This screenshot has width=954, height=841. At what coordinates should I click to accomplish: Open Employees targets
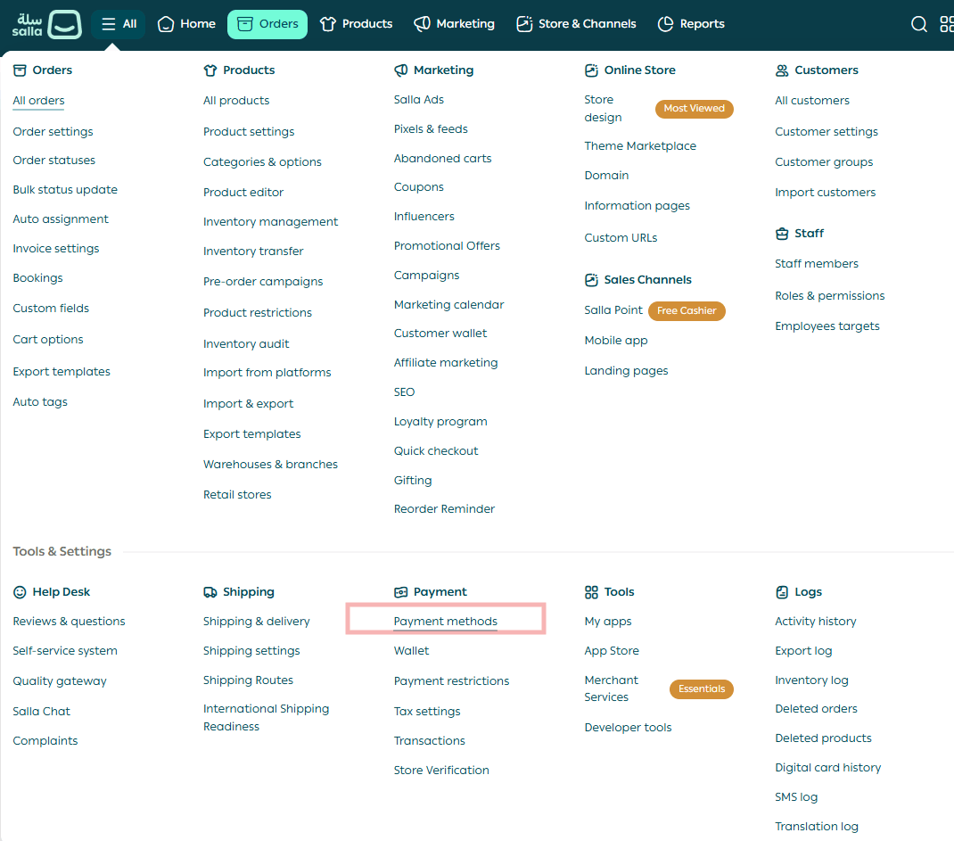point(827,326)
